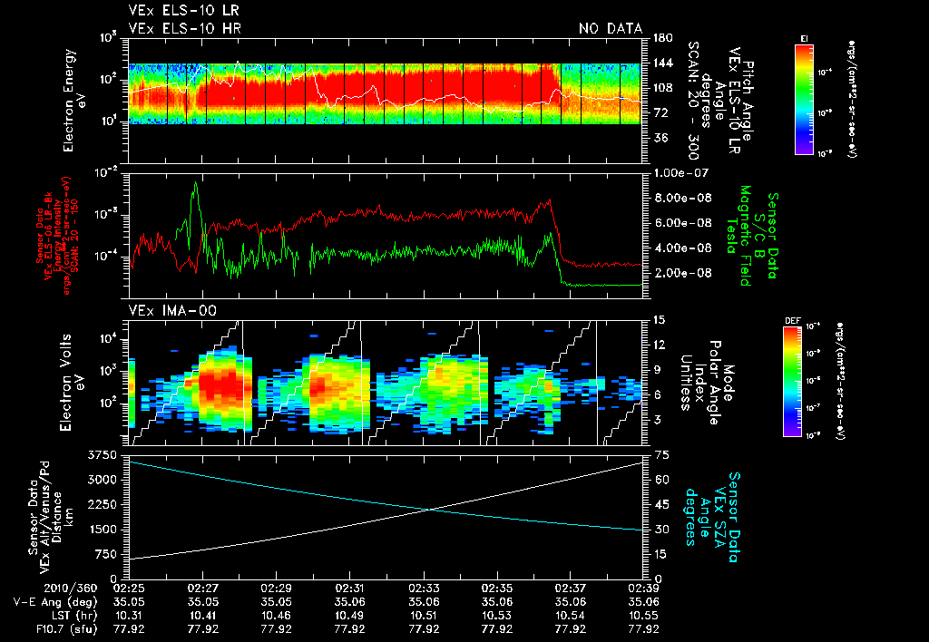Click the '45' SZA angle tick
Viewport: 929px width, 642px height.
661,504
